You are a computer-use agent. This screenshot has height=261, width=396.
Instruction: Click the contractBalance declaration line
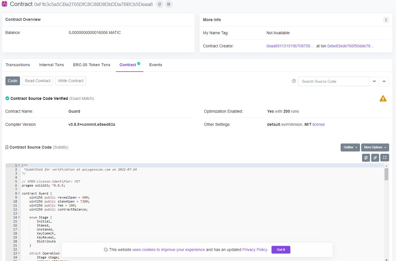click(x=58, y=209)
